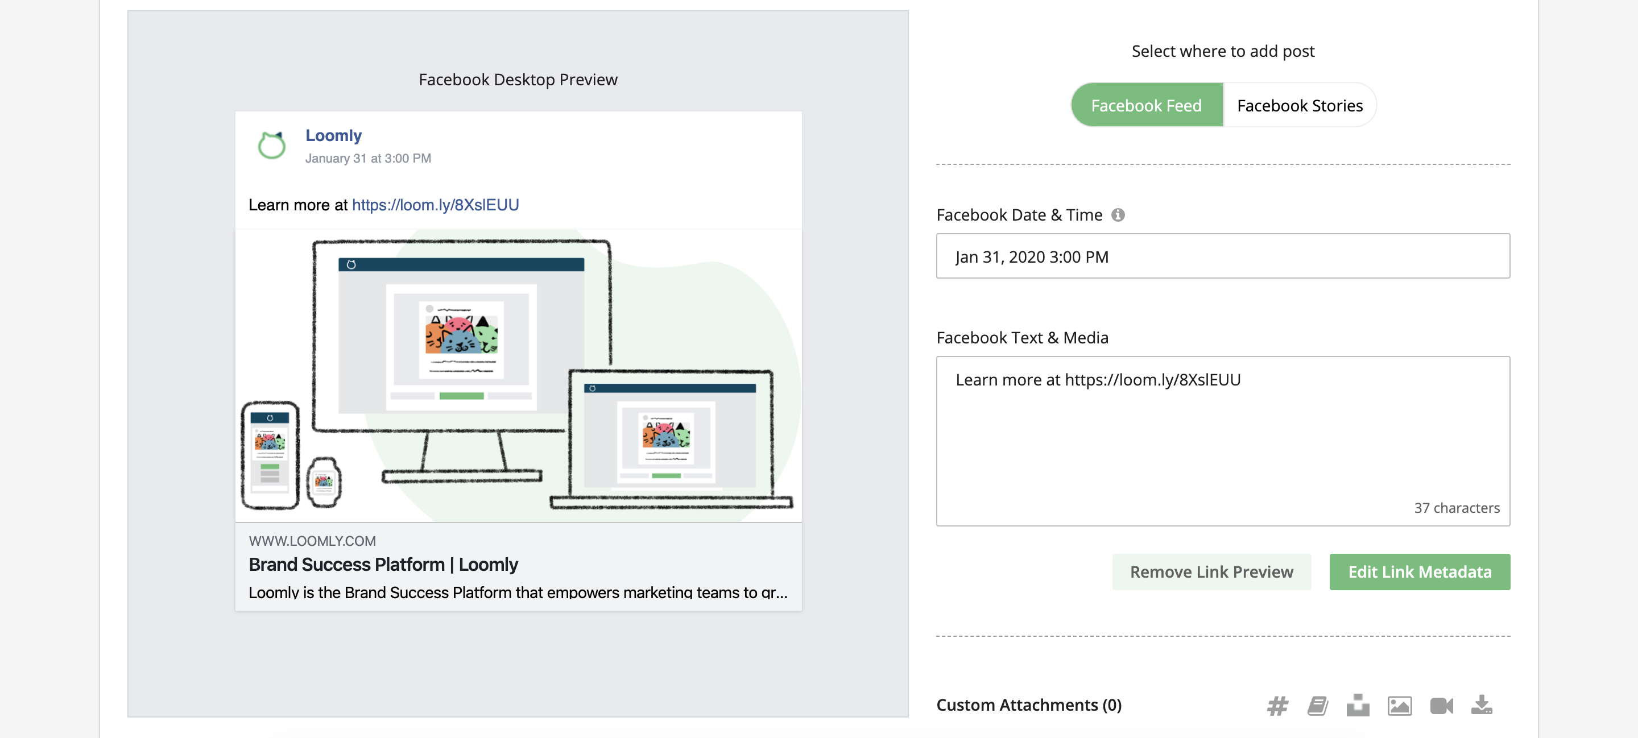
Task: Click the 'January 31 at 3:00 PM' timestamp
Action: 368,158
